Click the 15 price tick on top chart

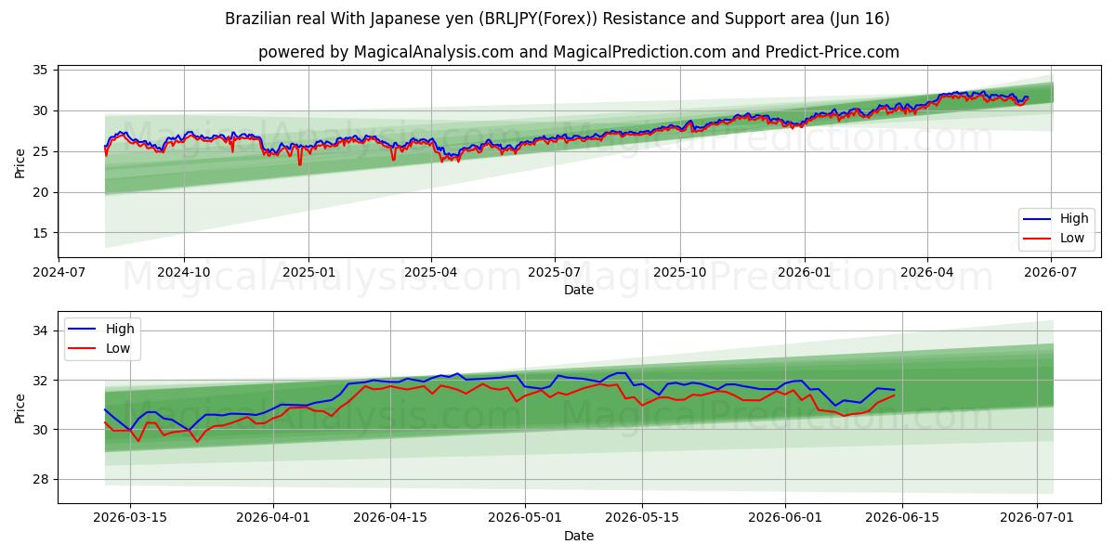(40, 233)
